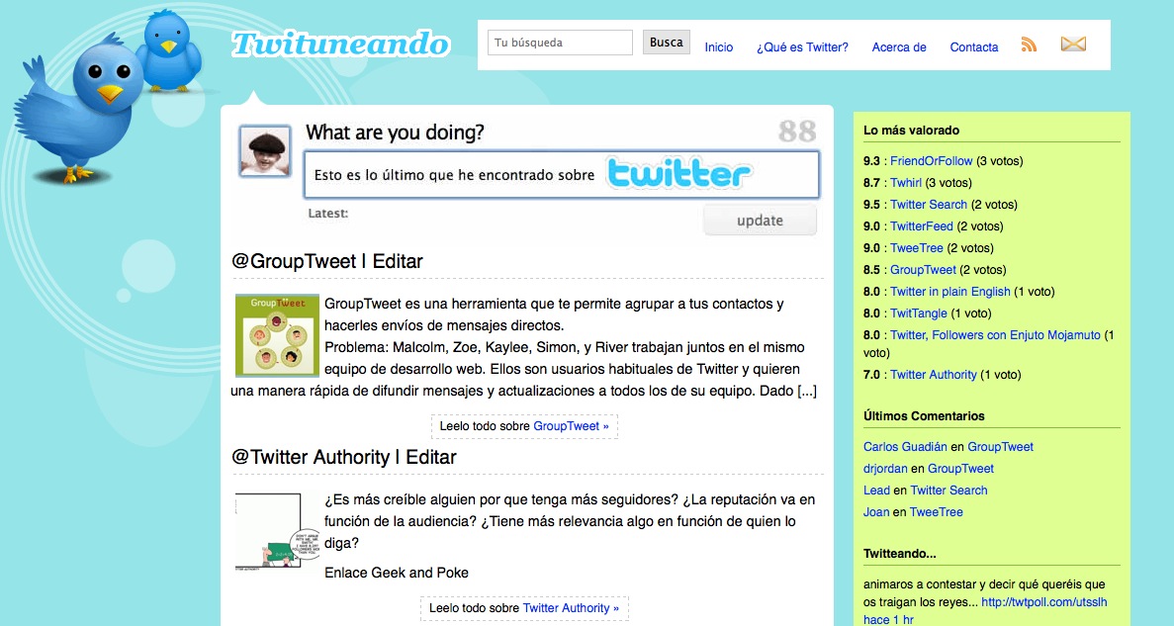
Task: Click the Twituneando site logo
Action: tap(340, 45)
